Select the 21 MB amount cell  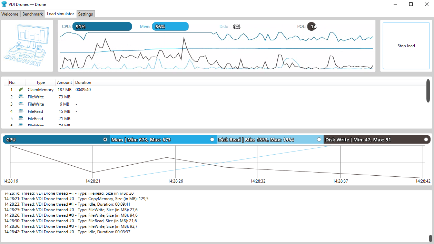65,119
